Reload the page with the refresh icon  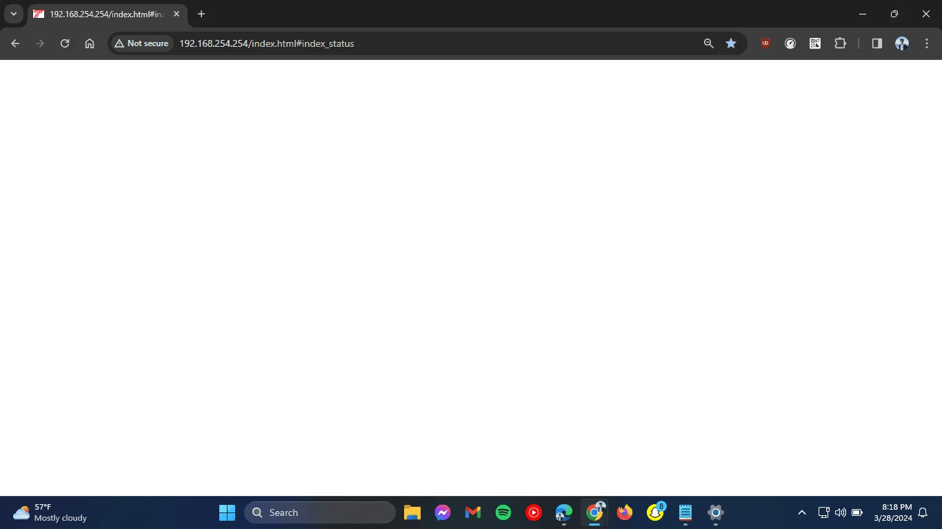pos(65,43)
